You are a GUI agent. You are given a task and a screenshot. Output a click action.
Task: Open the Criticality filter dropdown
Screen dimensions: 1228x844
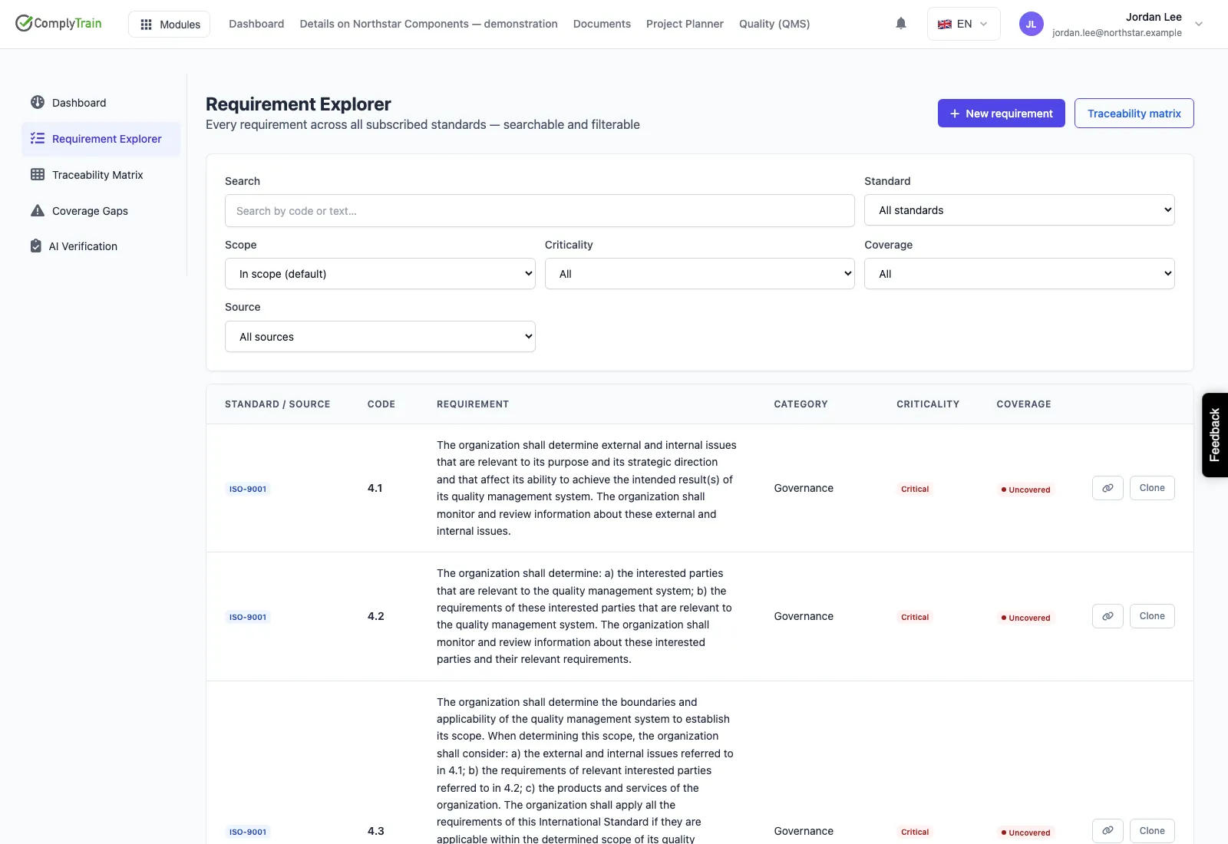(700, 274)
